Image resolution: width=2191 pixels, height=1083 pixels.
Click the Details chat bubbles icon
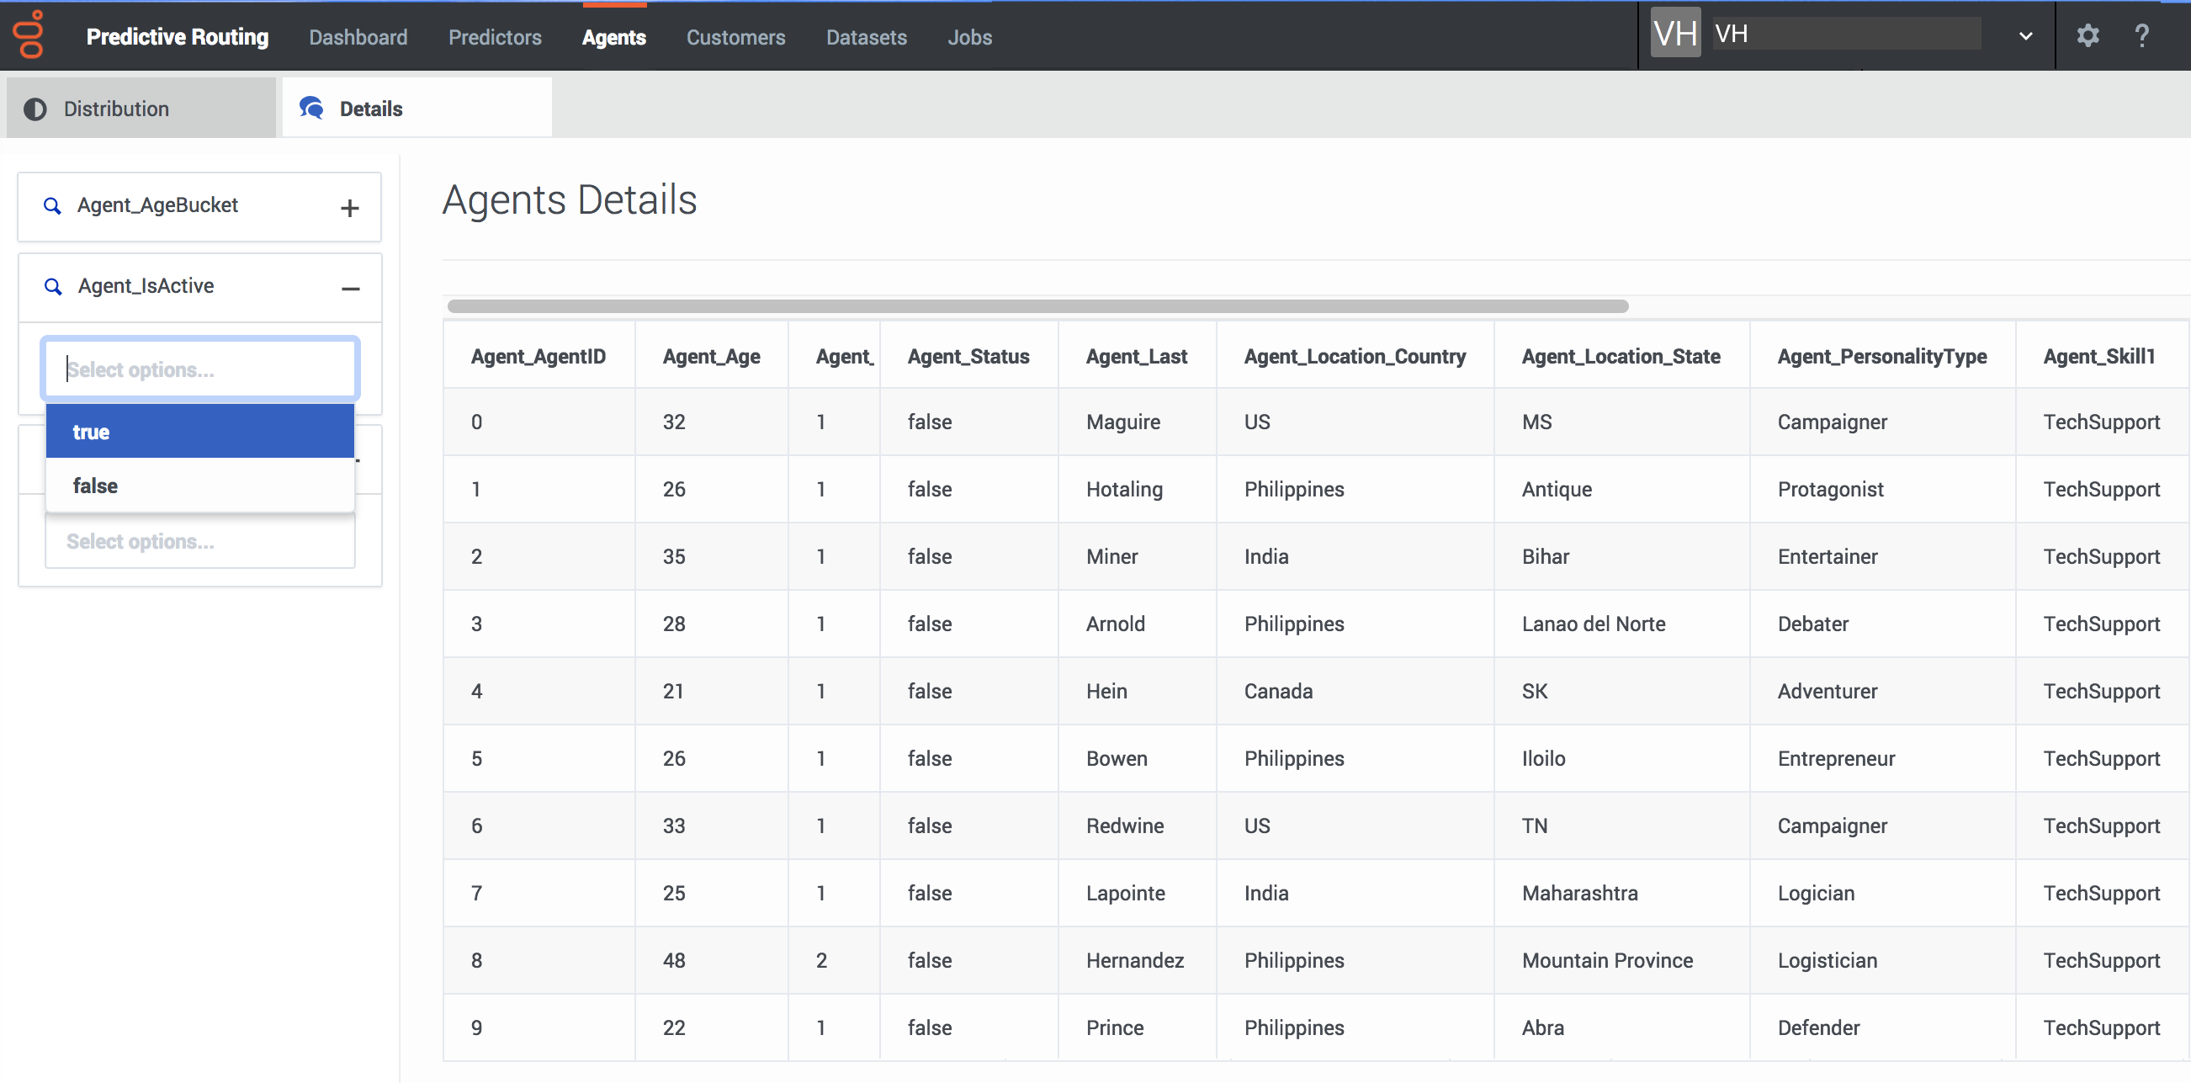coord(311,108)
